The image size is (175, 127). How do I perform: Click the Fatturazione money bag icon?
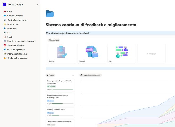[5, 24]
